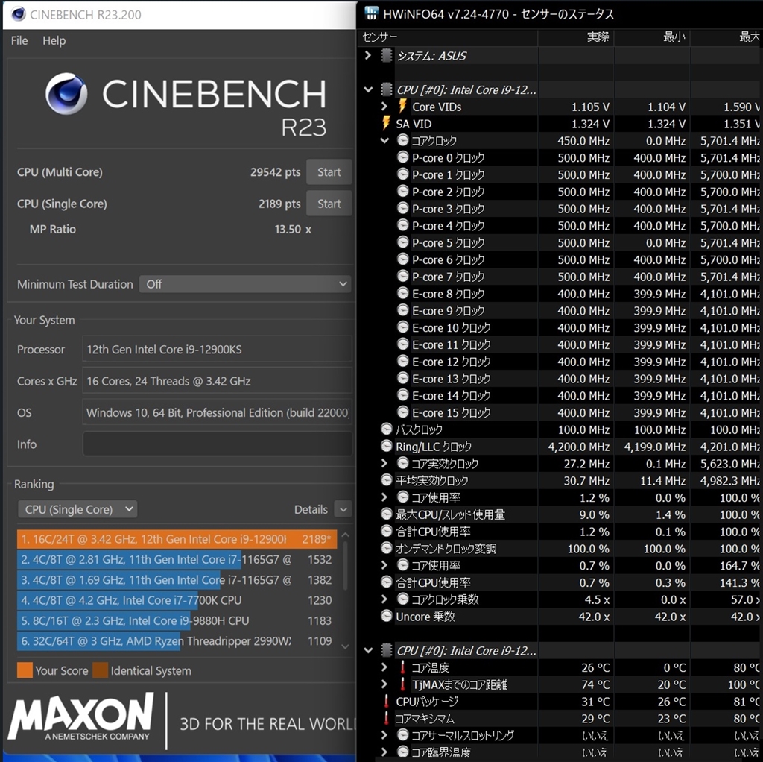Click the 最大 column header
This screenshot has height=762, width=763.
750,37
